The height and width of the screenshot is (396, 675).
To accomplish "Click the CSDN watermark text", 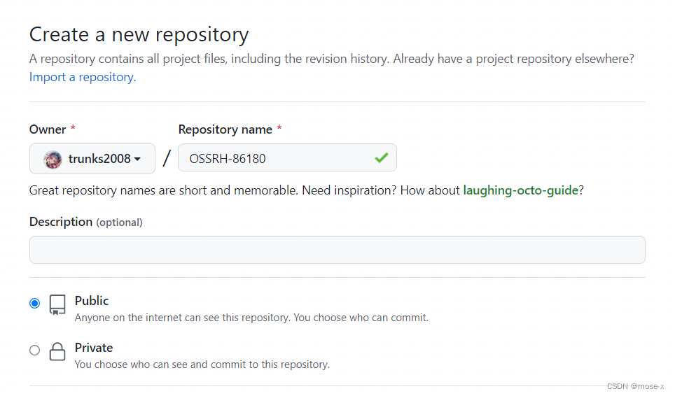I will 635,386.
